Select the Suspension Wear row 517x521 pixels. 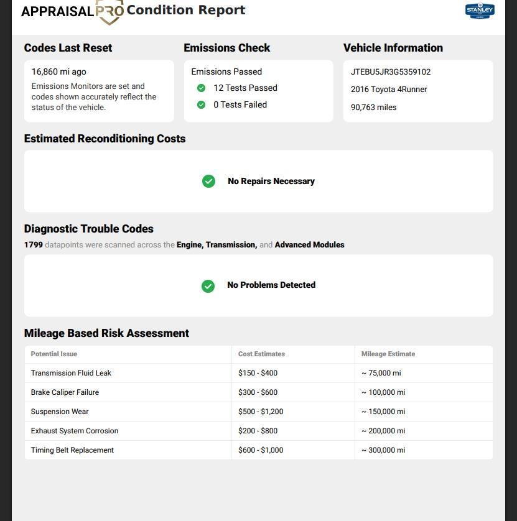tap(259, 412)
